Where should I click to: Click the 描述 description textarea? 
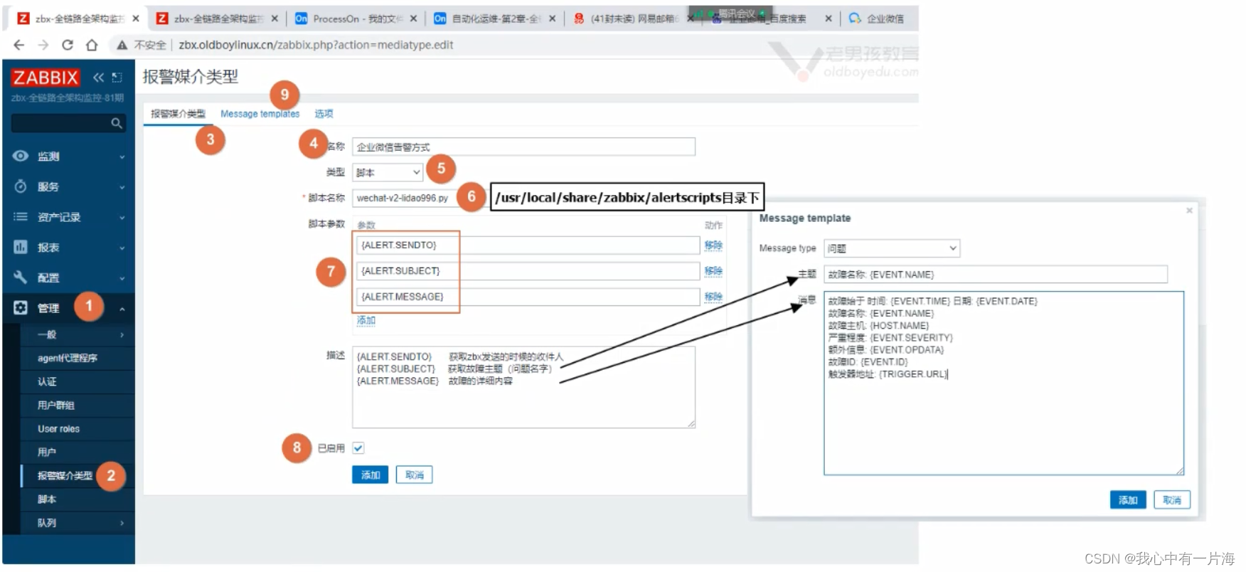[x=523, y=387]
